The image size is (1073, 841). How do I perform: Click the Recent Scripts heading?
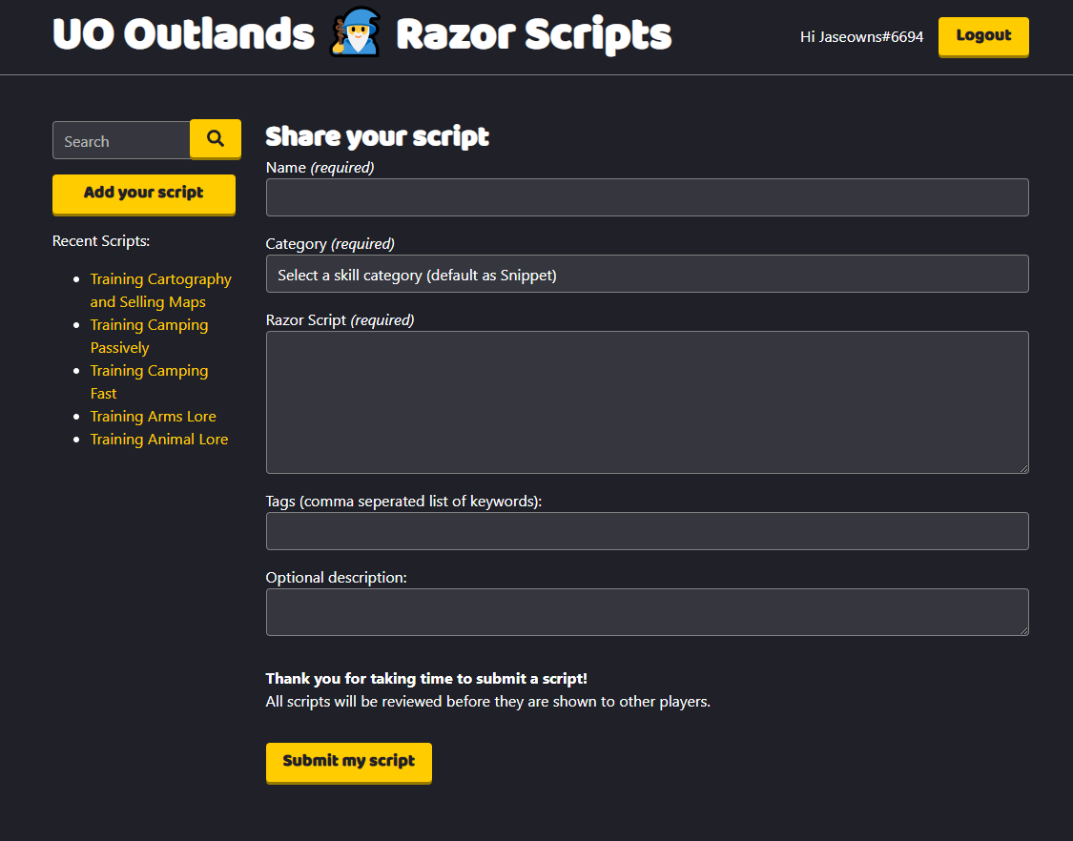[100, 240]
